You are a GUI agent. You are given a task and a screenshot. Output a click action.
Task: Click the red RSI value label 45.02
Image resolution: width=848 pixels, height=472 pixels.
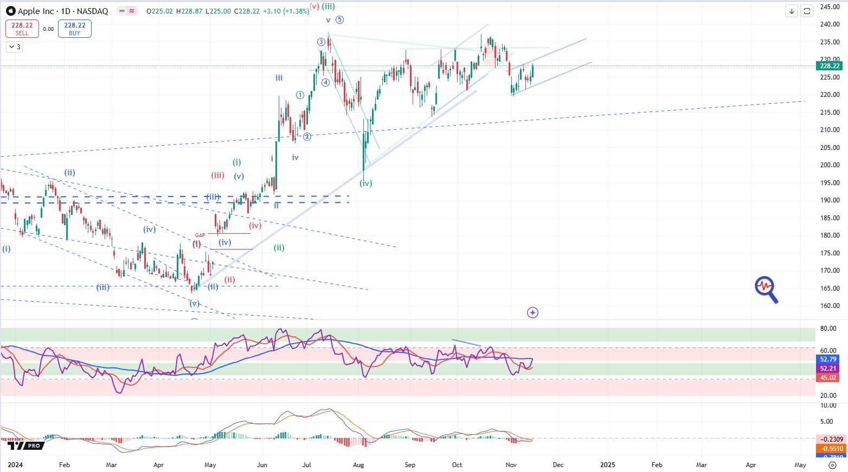[x=828, y=378]
